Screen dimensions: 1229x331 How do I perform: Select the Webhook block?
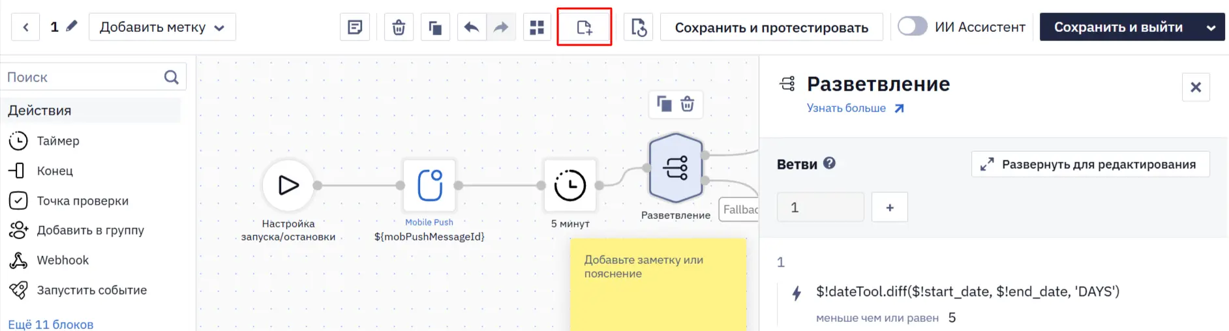point(49,260)
